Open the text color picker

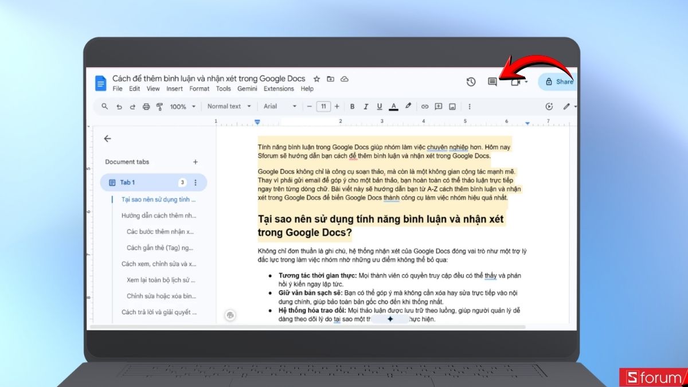(393, 106)
